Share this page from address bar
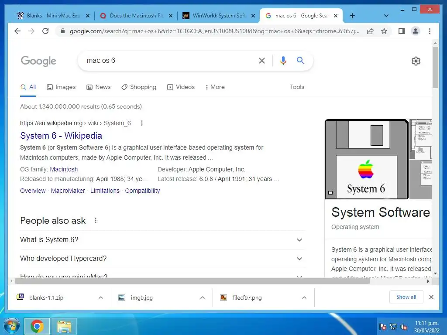Screen dimensions: 447x335 pyautogui.click(x=370, y=31)
